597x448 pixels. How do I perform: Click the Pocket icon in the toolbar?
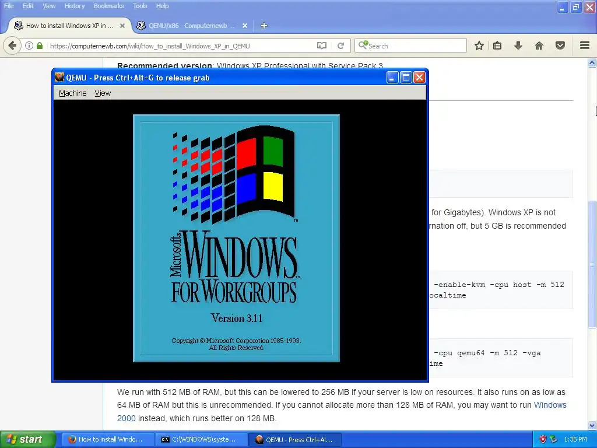click(x=560, y=45)
